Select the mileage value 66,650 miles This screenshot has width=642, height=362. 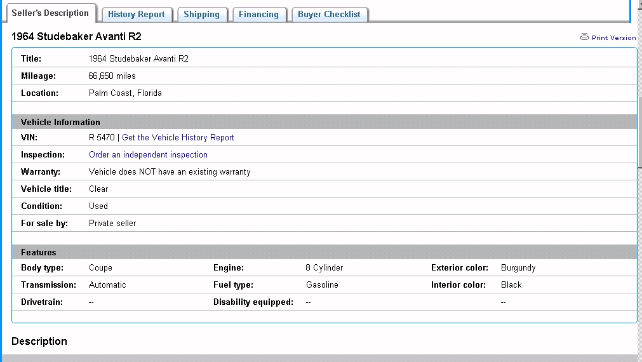[x=112, y=76]
